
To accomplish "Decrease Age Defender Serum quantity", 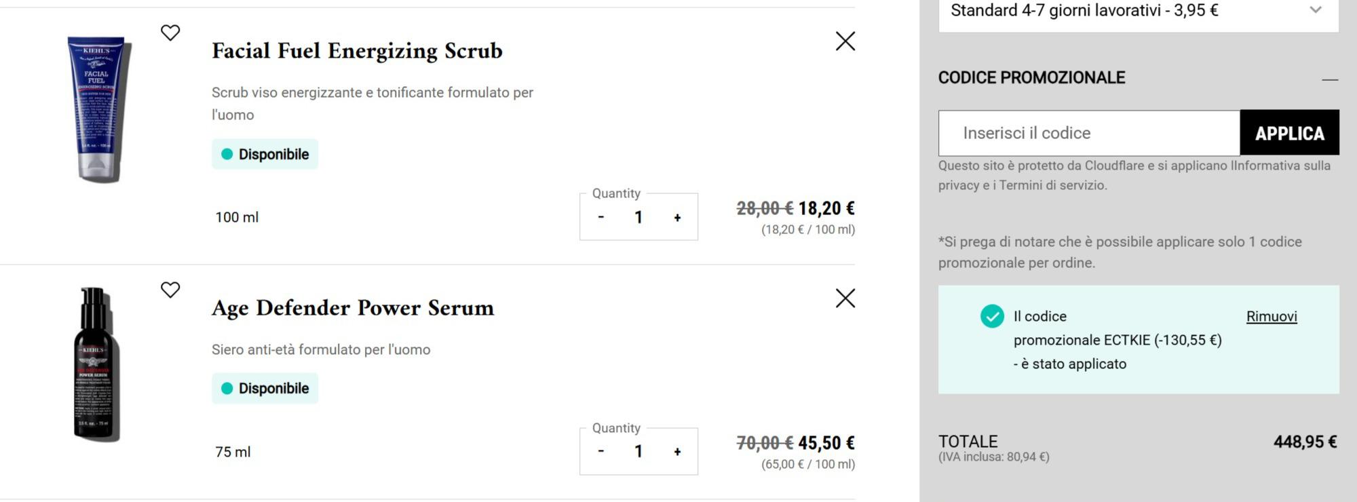I will click(601, 451).
